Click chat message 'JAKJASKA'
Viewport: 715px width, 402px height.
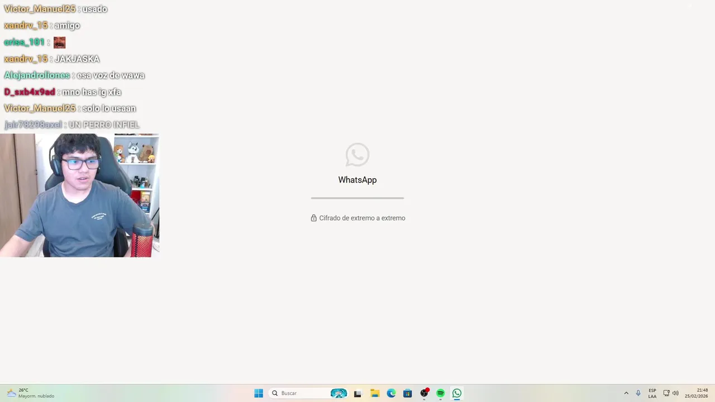(x=77, y=59)
